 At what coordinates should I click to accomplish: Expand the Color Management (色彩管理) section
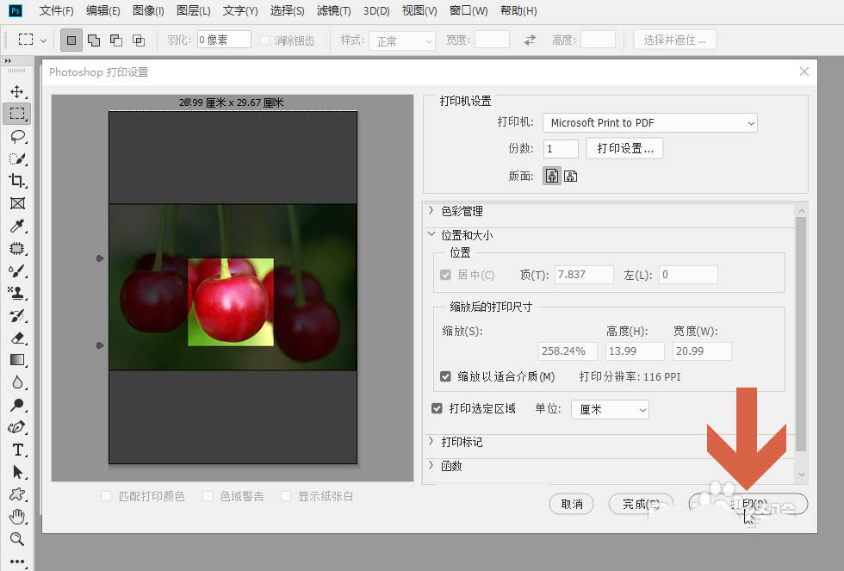click(431, 210)
